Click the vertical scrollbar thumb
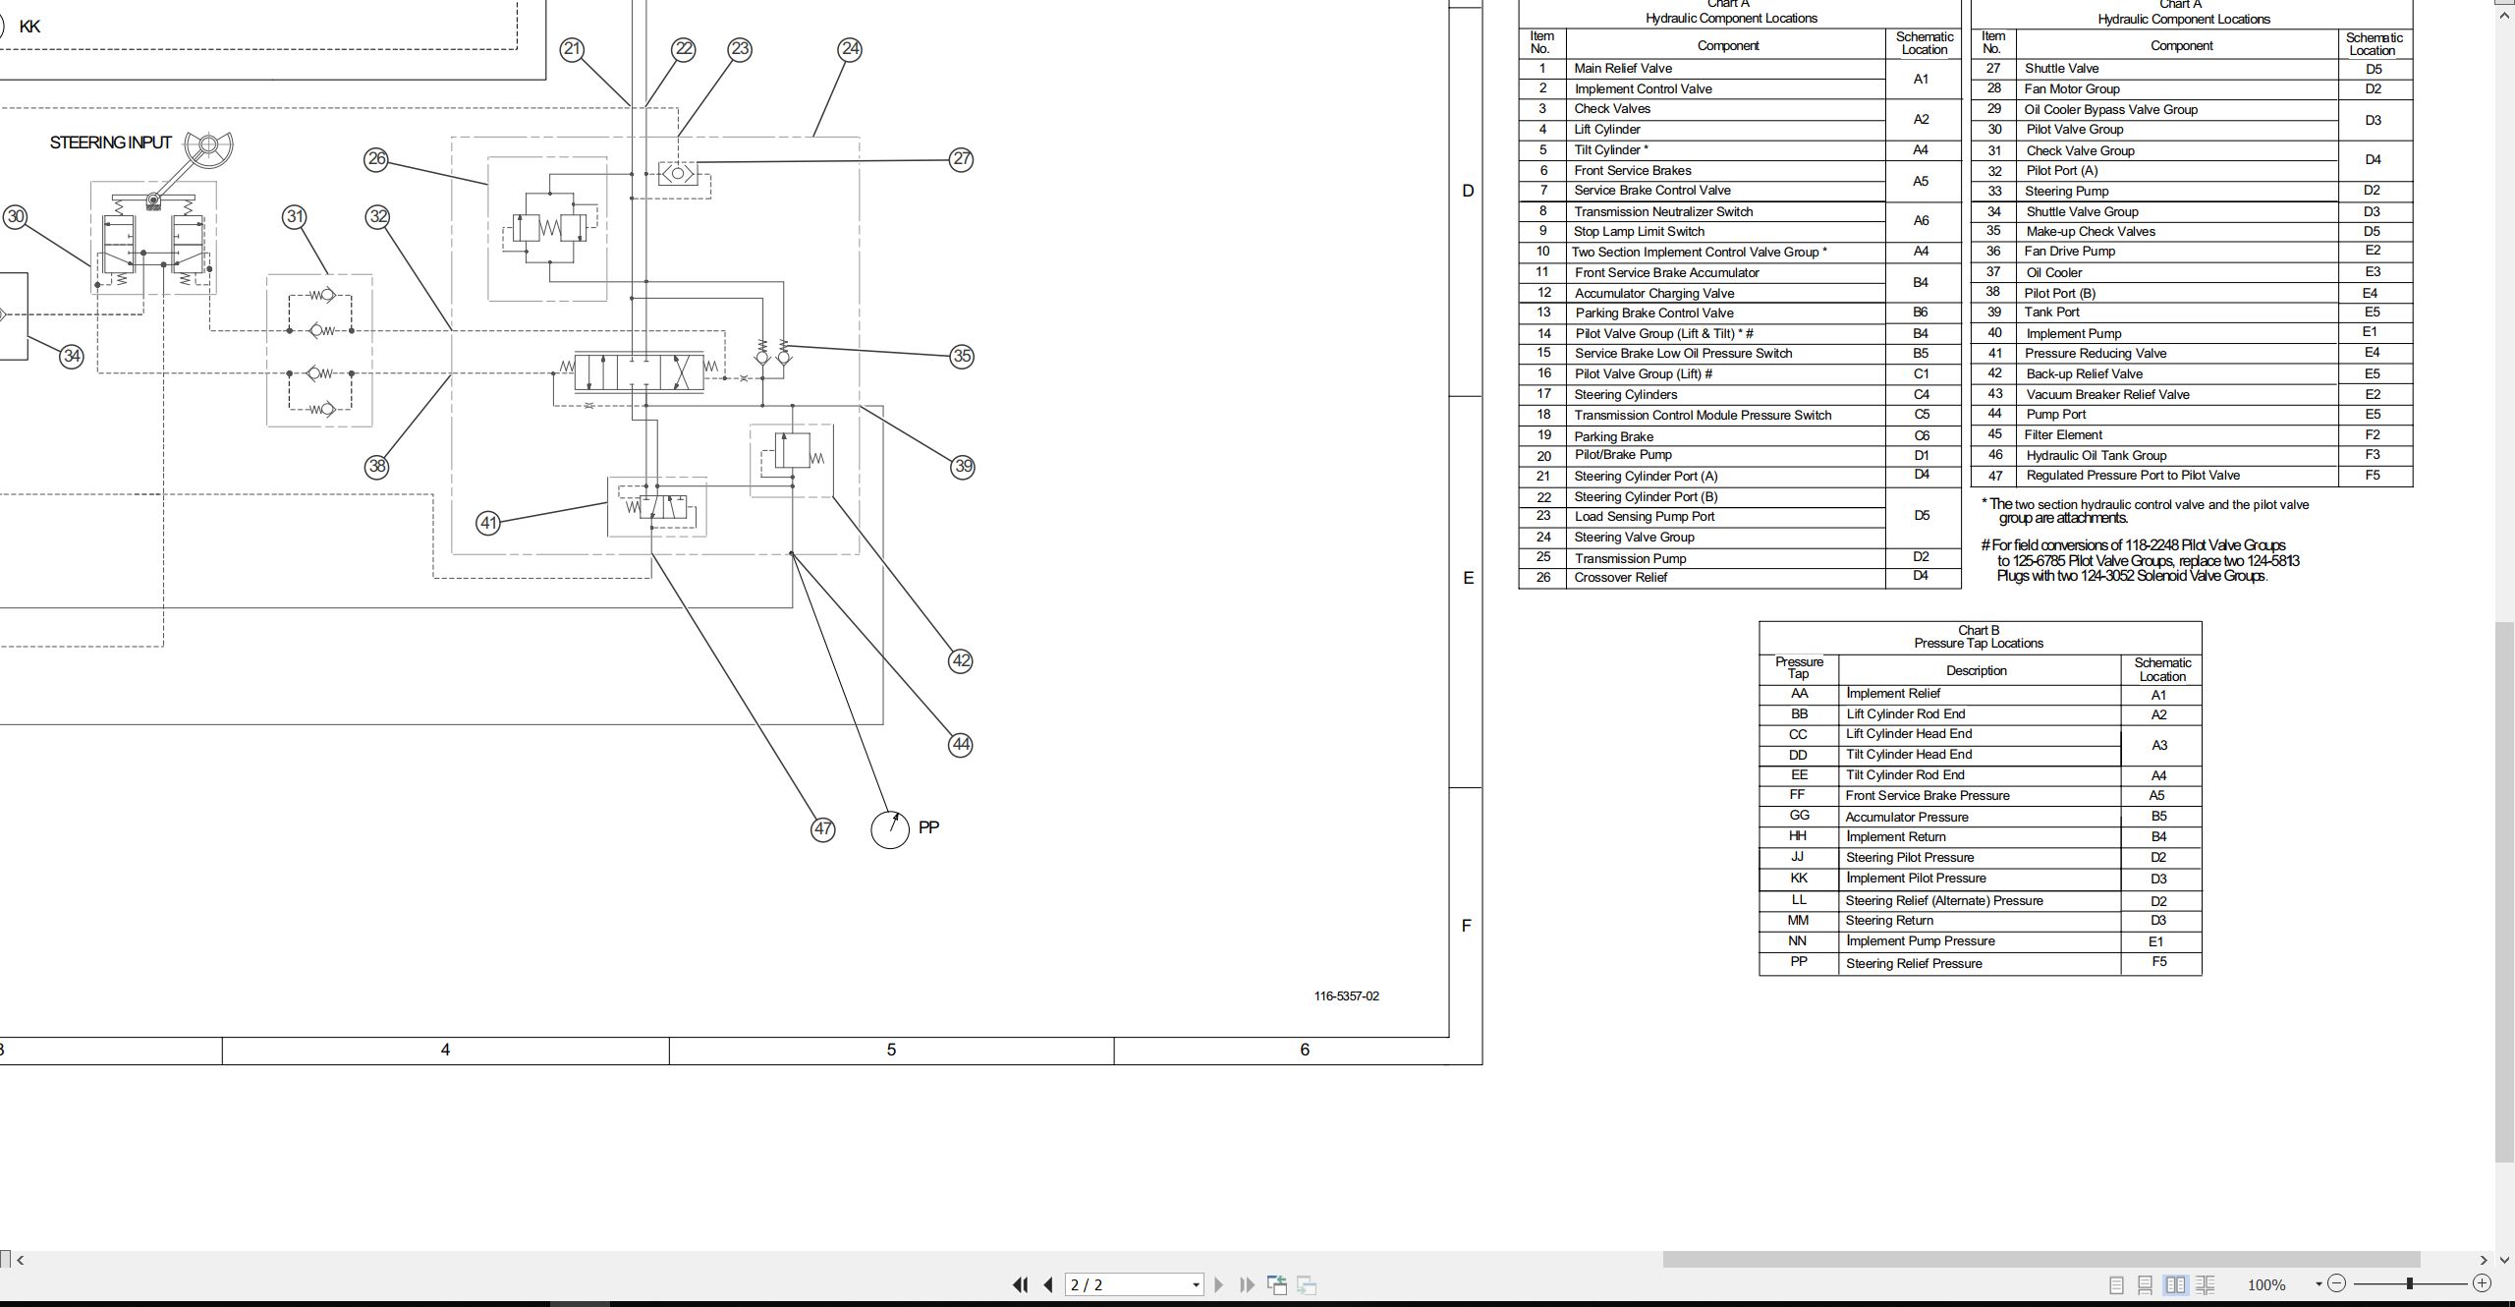Viewport: 2515px width, 1307px height. (x=2504, y=891)
